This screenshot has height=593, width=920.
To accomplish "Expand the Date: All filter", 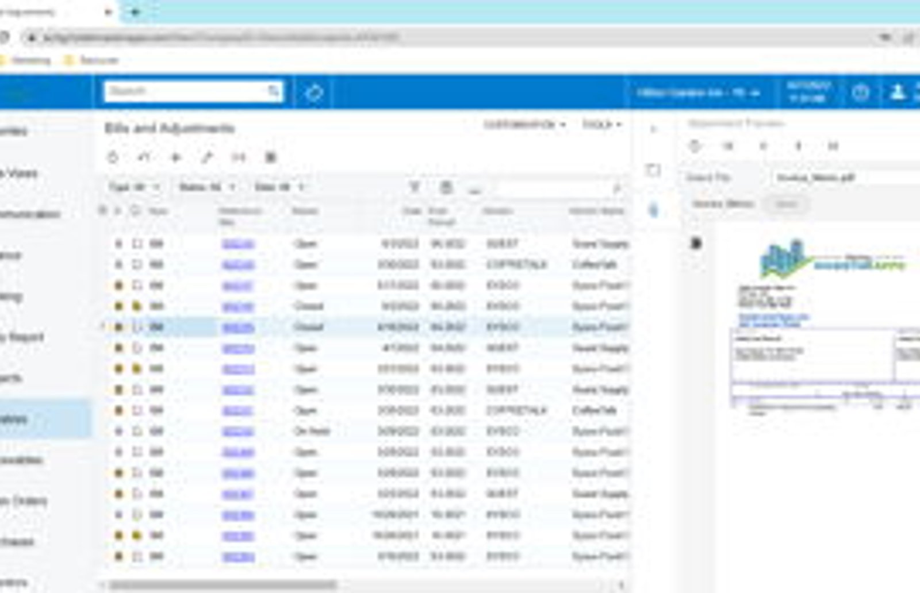I will click(279, 187).
